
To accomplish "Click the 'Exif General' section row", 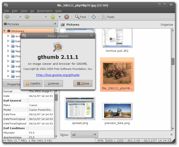I will pos(28,101).
